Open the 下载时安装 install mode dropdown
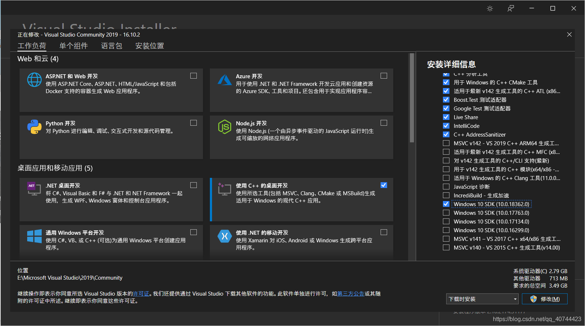The width and height of the screenshot is (585, 326). click(482, 299)
